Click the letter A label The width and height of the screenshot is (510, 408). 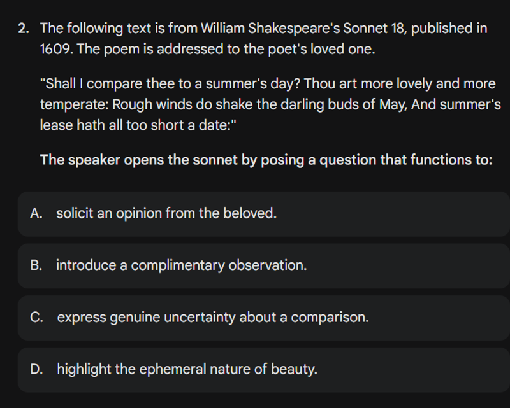click(x=35, y=214)
